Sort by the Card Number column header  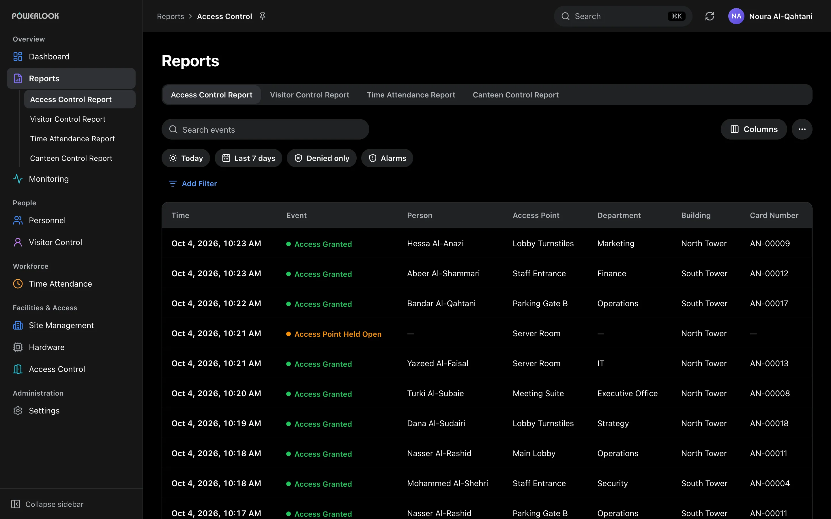pyautogui.click(x=774, y=215)
